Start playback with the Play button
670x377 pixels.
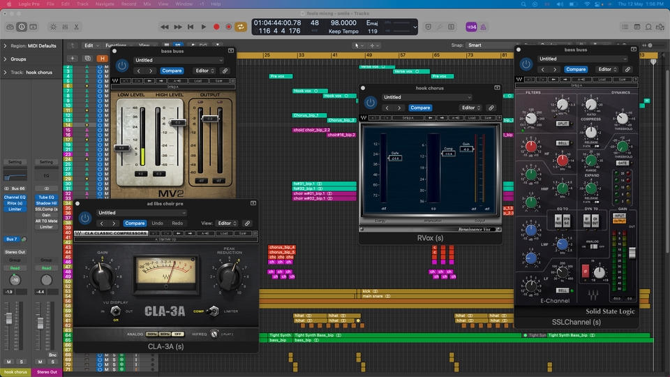pyautogui.click(x=204, y=27)
